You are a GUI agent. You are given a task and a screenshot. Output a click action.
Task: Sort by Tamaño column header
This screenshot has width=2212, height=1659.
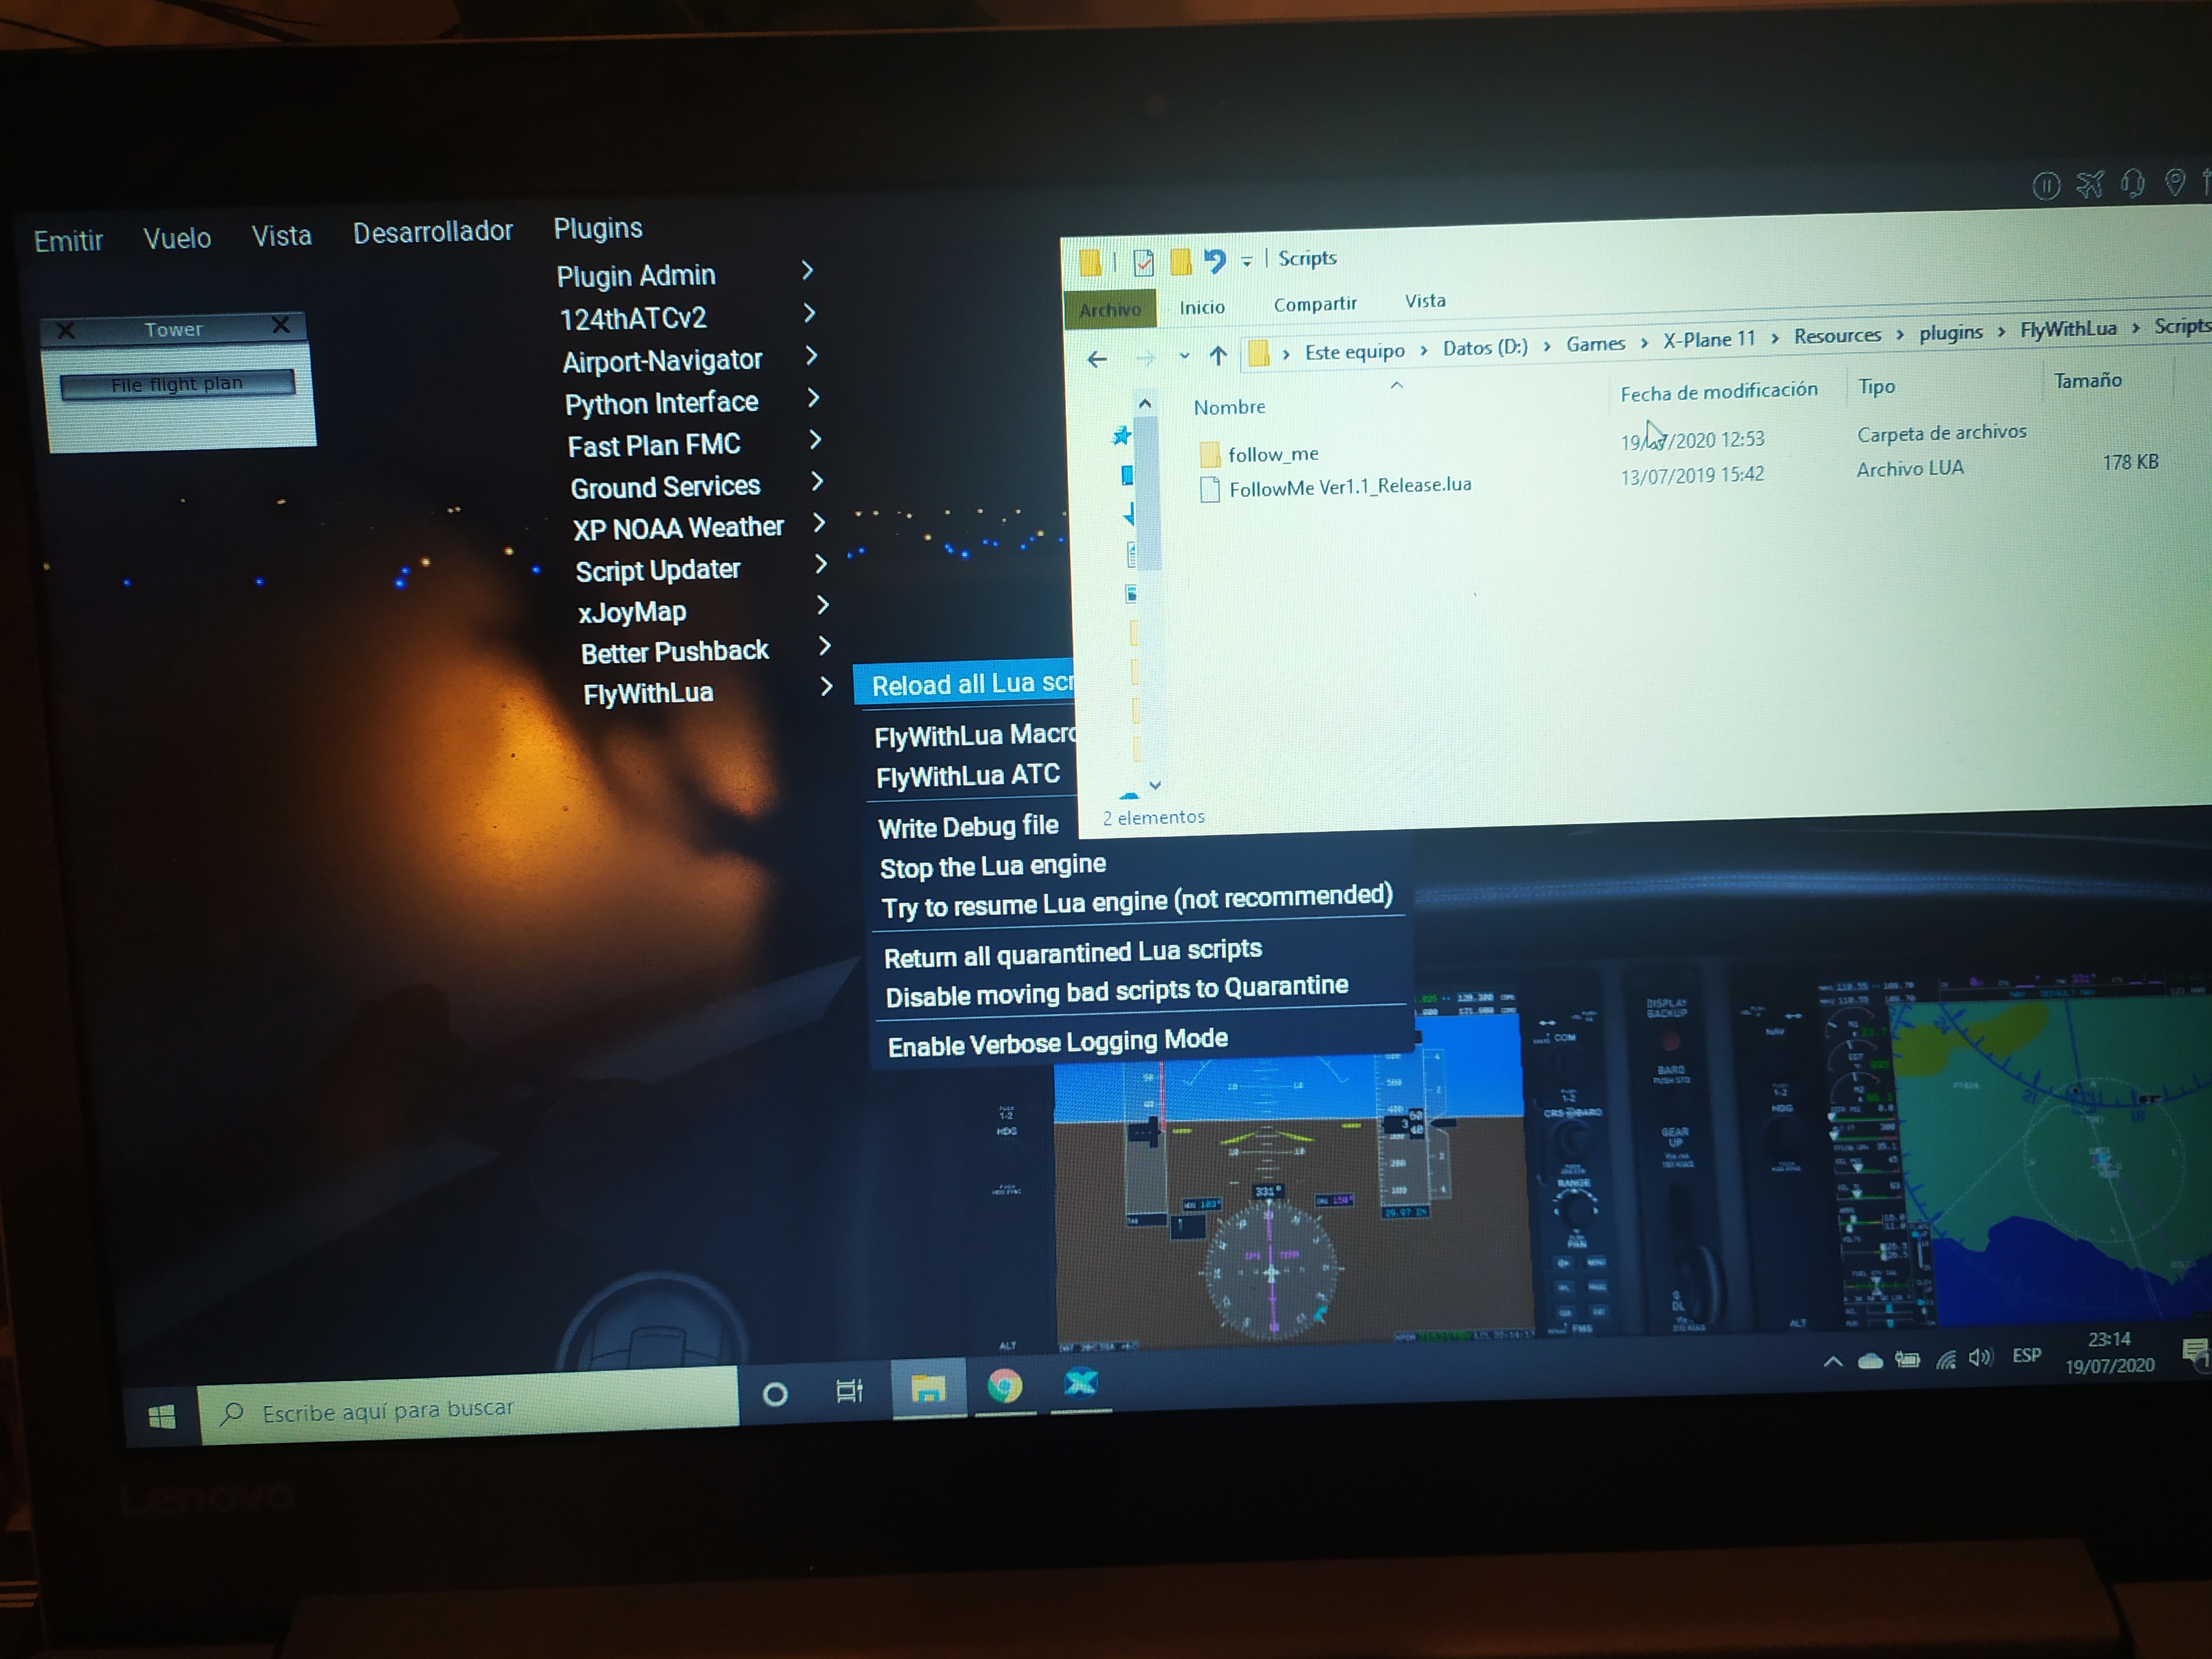(2087, 380)
